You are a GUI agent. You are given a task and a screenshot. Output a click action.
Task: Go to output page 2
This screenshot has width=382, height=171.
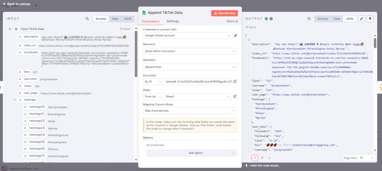(262, 158)
